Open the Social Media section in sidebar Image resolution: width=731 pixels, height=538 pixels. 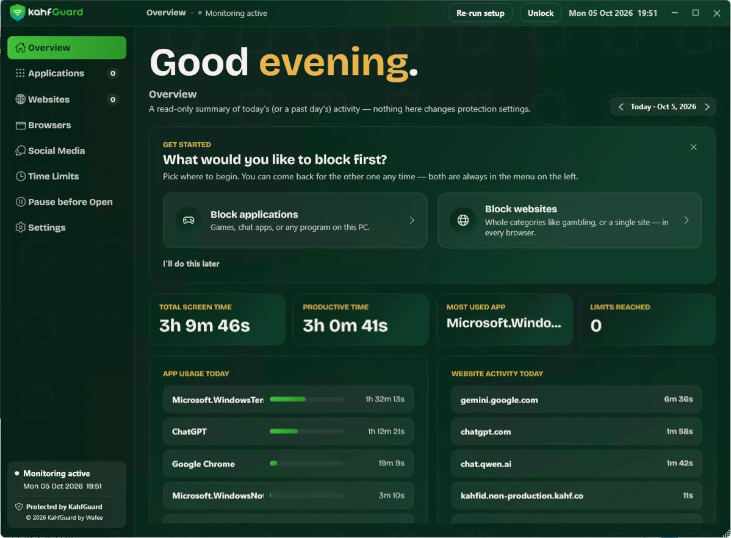tap(67, 151)
